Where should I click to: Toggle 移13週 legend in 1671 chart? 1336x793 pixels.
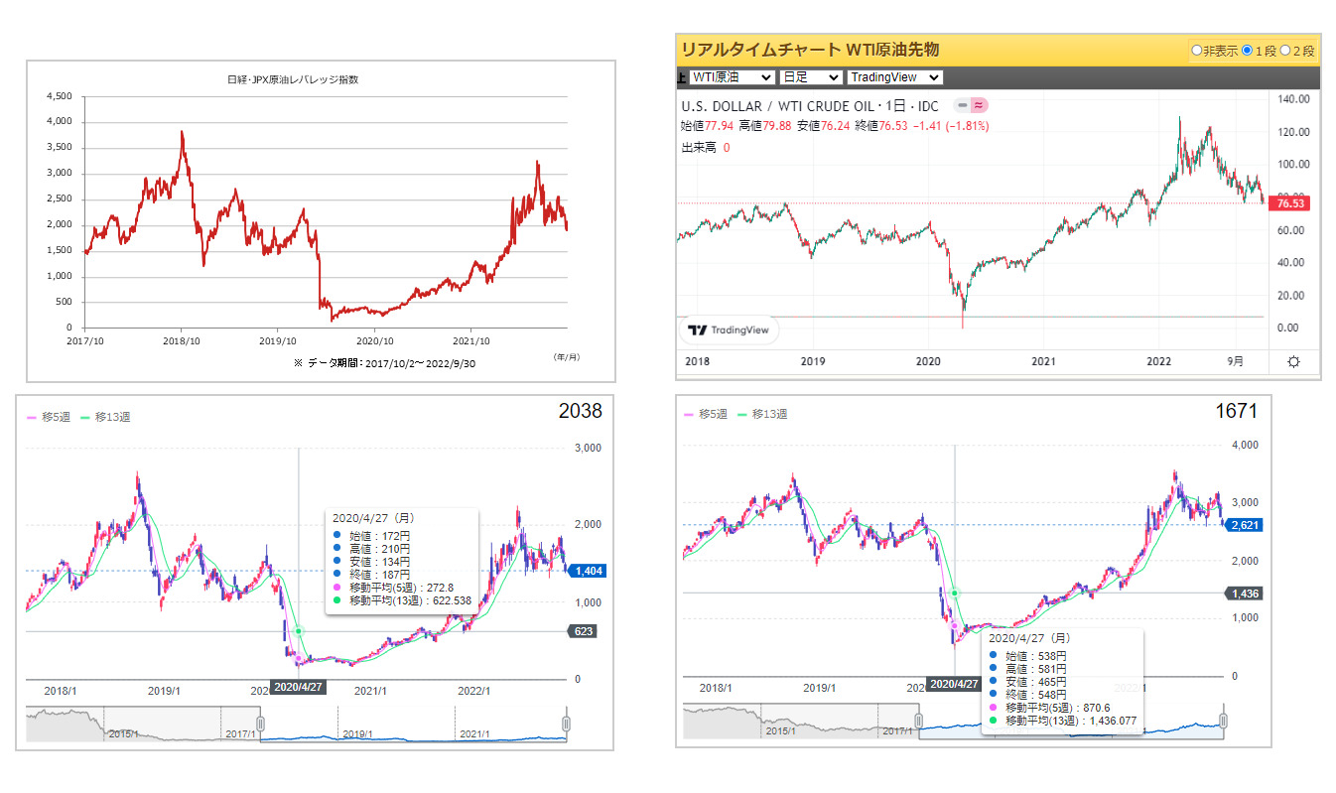pos(763,414)
